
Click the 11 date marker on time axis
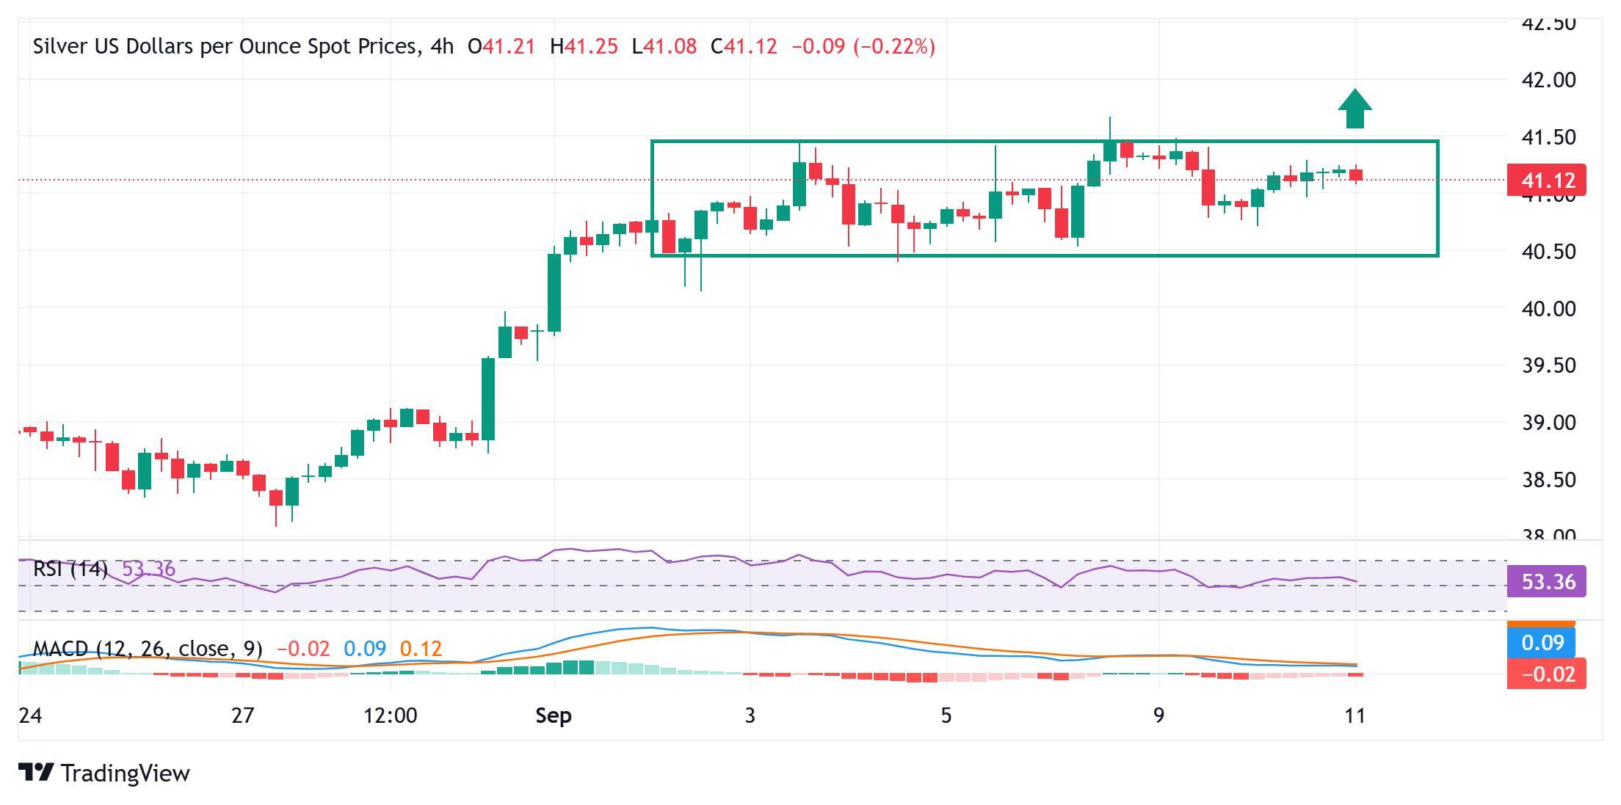tap(1355, 715)
